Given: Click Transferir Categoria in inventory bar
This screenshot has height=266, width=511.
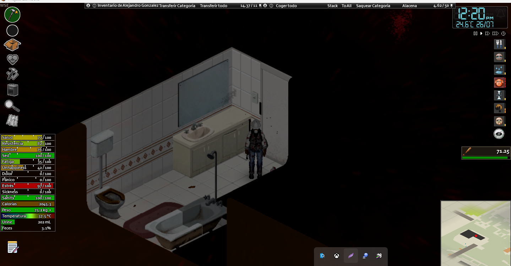Looking at the screenshot, I should (177, 6).
